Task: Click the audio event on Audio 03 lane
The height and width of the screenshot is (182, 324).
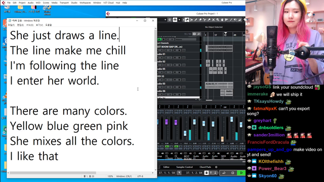Action: 219,85
